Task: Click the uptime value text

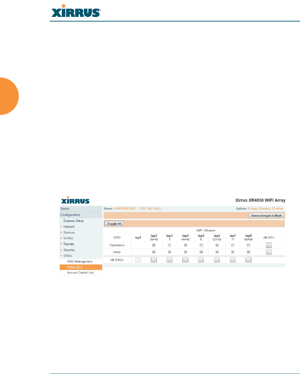Action: (265, 208)
